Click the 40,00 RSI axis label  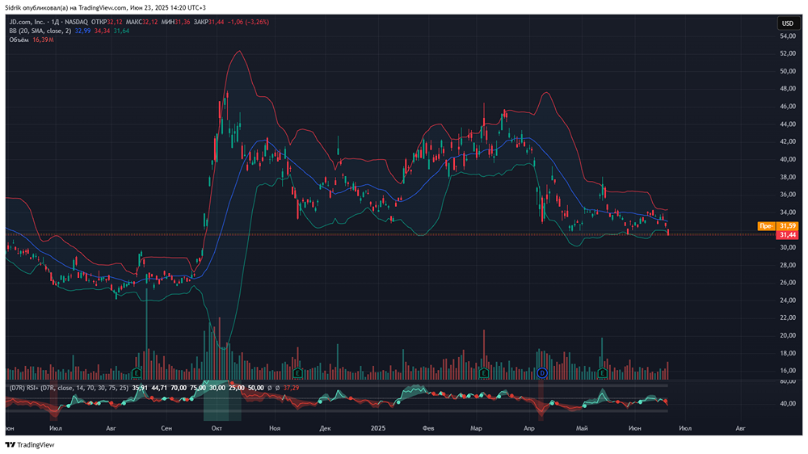[x=788, y=403]
